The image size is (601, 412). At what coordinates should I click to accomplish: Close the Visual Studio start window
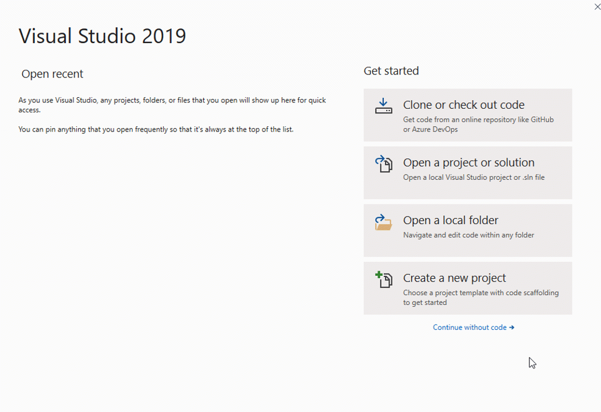[597, 6]
